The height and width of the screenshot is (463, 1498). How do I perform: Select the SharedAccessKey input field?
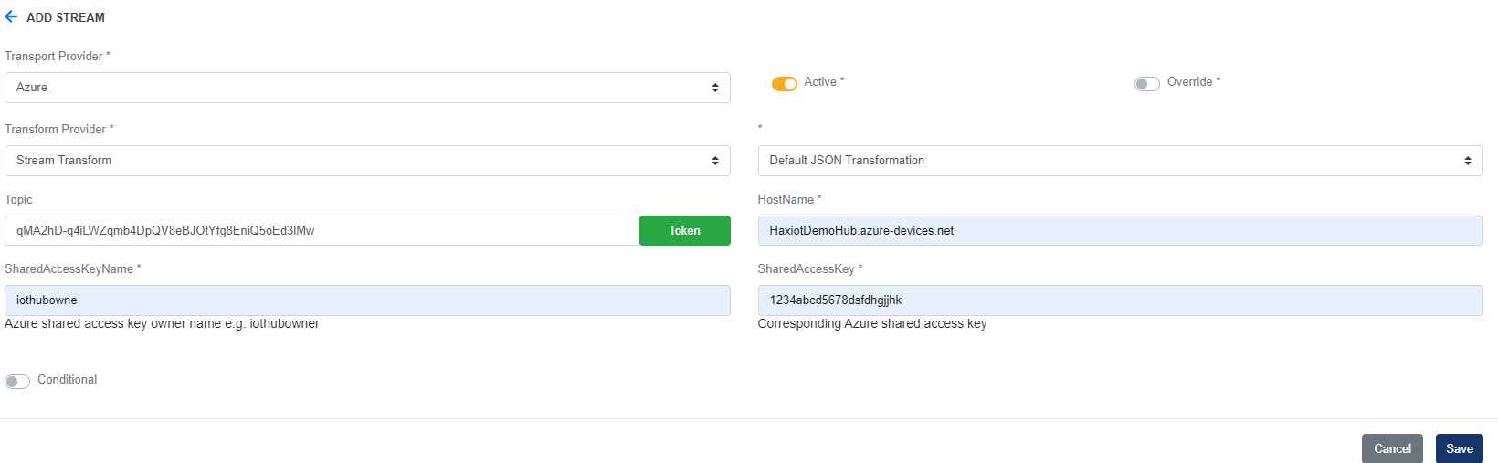click(x=1120, y=300)
